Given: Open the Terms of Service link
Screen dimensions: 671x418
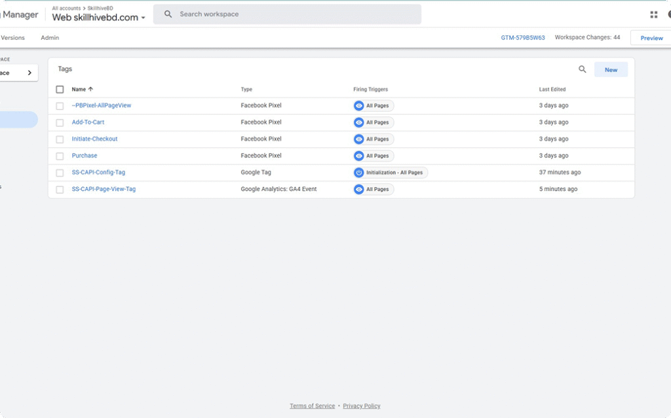Looking at the screenshot, I should (x=313, y=406).
